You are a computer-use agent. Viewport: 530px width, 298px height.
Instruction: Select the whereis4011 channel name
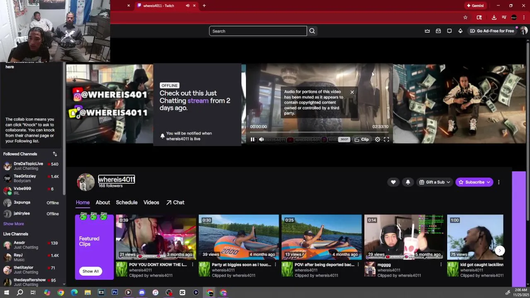coord(116,179)
